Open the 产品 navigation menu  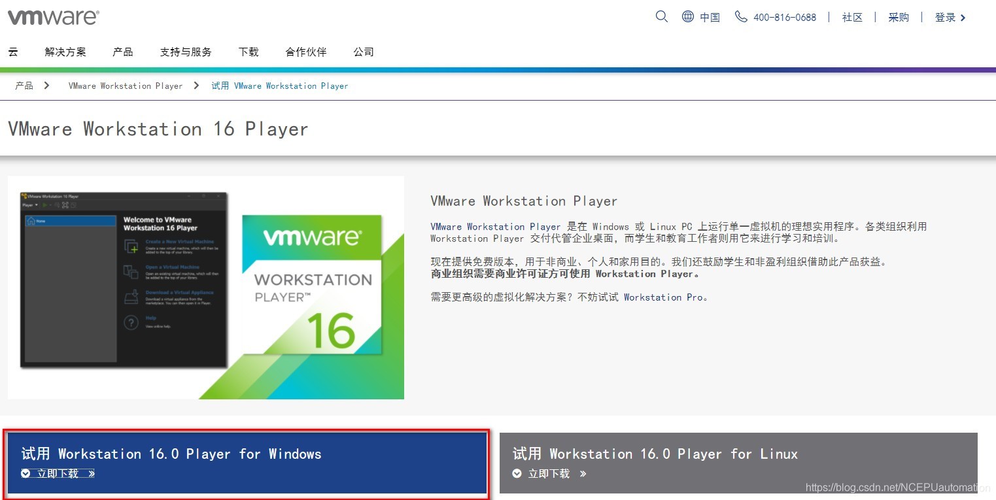123,52
